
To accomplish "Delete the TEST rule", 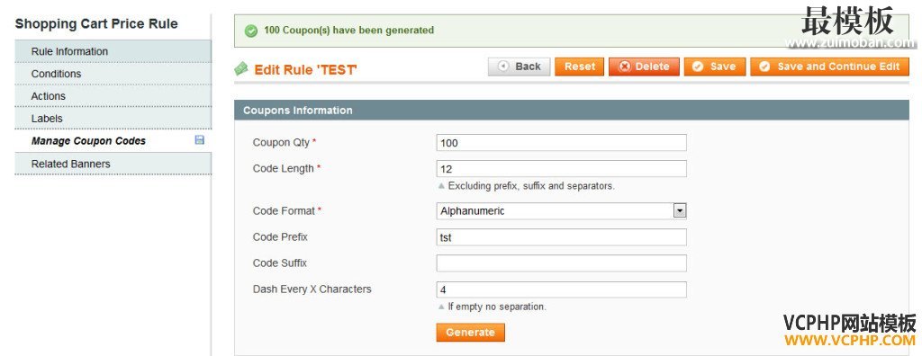I will pos(644,67).
